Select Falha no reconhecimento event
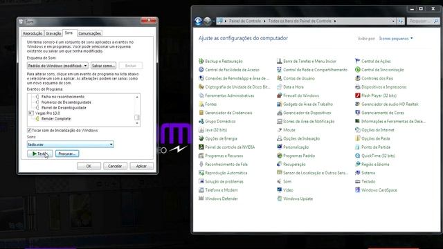The image size is (443, 249). 63,97
